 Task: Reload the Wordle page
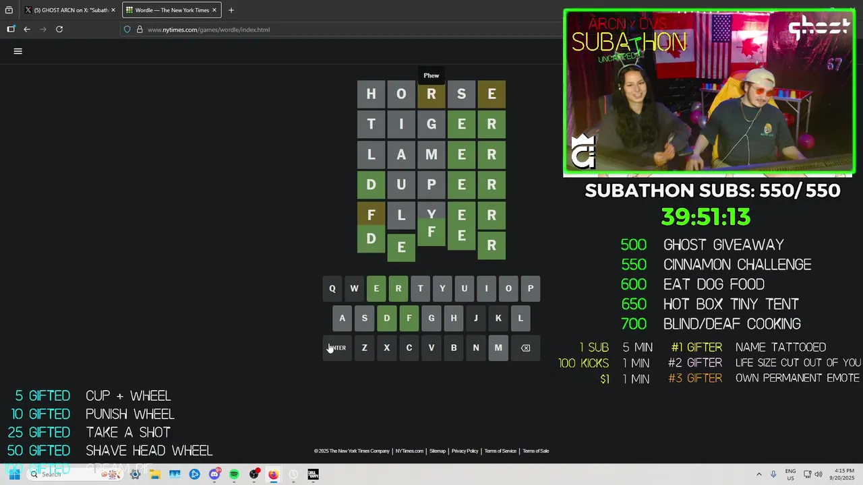pyautogui.click(x=59, y=29)
